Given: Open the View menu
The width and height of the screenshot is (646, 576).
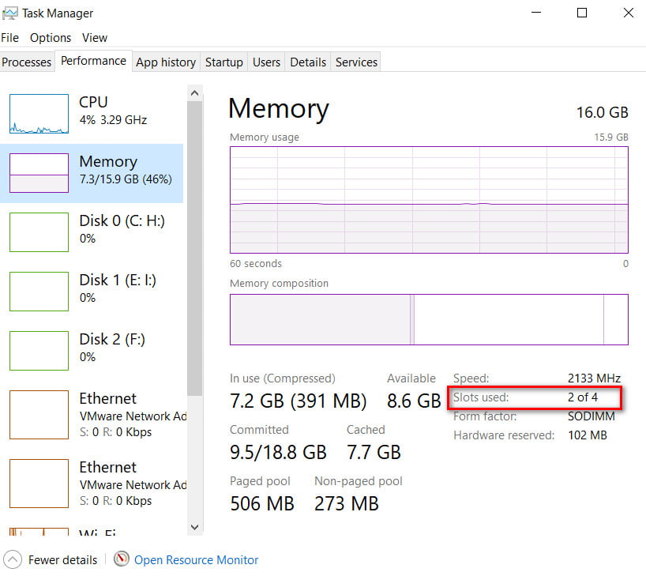Looking at the screenshot, I should [94, 37].
